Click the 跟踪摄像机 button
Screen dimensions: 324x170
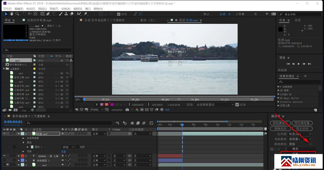click(x=280, y=123)
